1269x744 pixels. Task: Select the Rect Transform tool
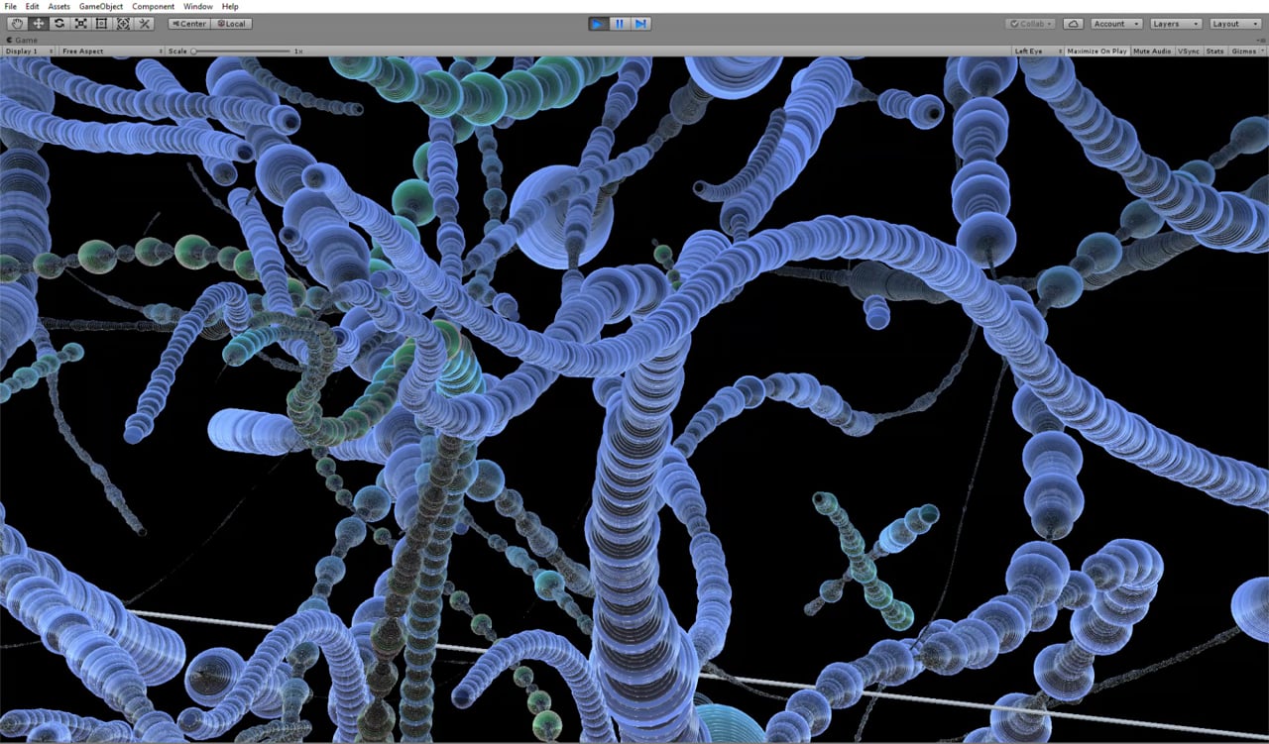101,23
